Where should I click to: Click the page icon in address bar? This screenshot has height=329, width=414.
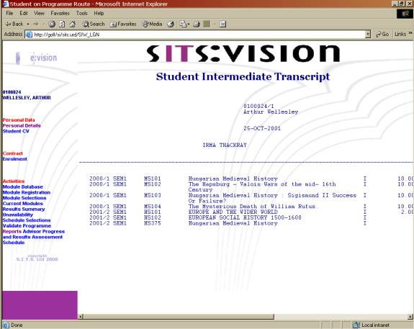[29, 35]
